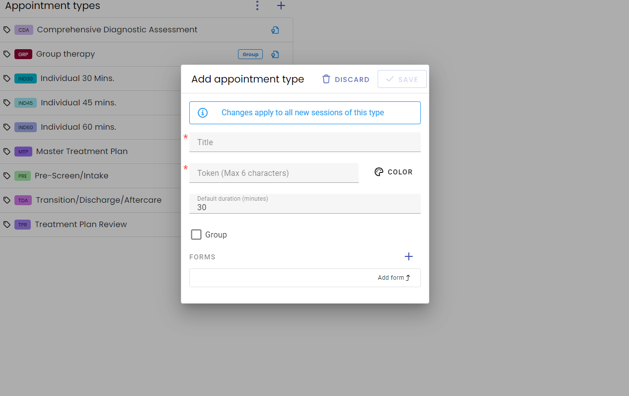Click the form icon on Comprehensive Diagnostic Assessment row

click(x=275, y=30)
